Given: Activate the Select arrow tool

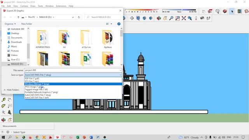Looking at the screenshot, I should point(232,11).
